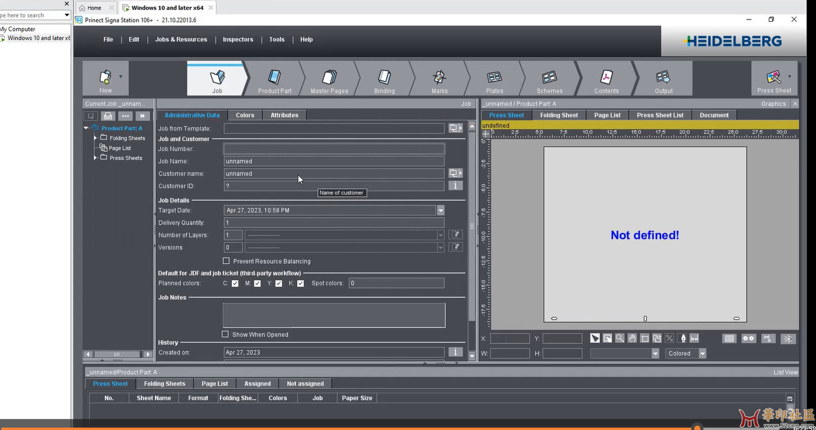Image resolution: width=816 pixels, height=430 pixels.
Task: Select the magnifier zoom tool in Graphics
Action: 620,339
